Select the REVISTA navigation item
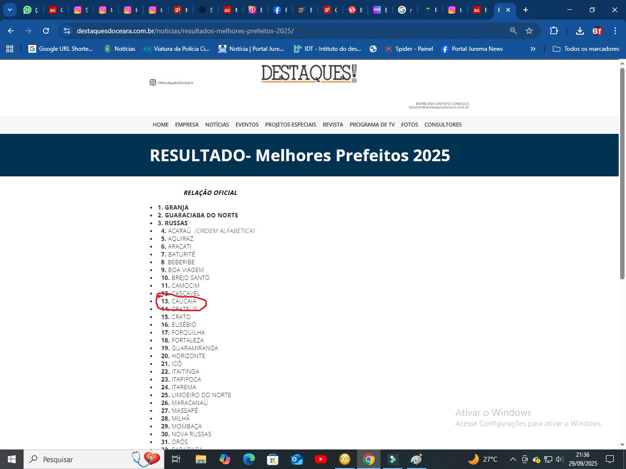 333,125
